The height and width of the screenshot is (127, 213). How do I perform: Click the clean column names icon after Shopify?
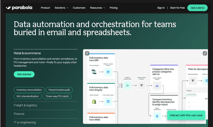(108, 101)
